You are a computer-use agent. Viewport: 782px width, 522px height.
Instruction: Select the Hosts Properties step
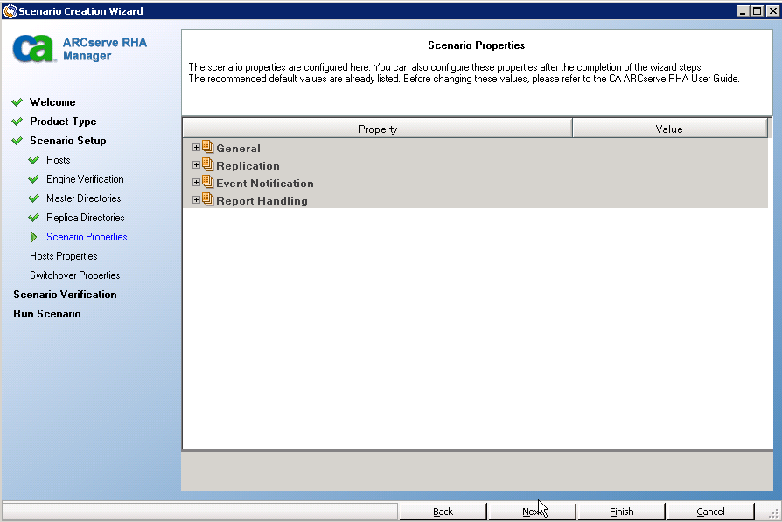coord(65,255)
